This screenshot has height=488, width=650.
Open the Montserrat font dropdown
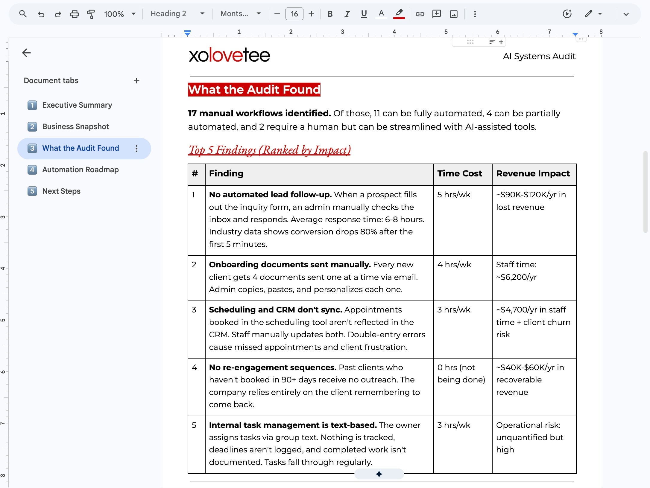click(241, 14)
